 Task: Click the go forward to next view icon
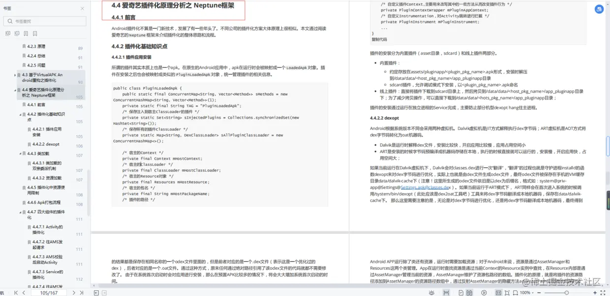[x=104, y=293]
